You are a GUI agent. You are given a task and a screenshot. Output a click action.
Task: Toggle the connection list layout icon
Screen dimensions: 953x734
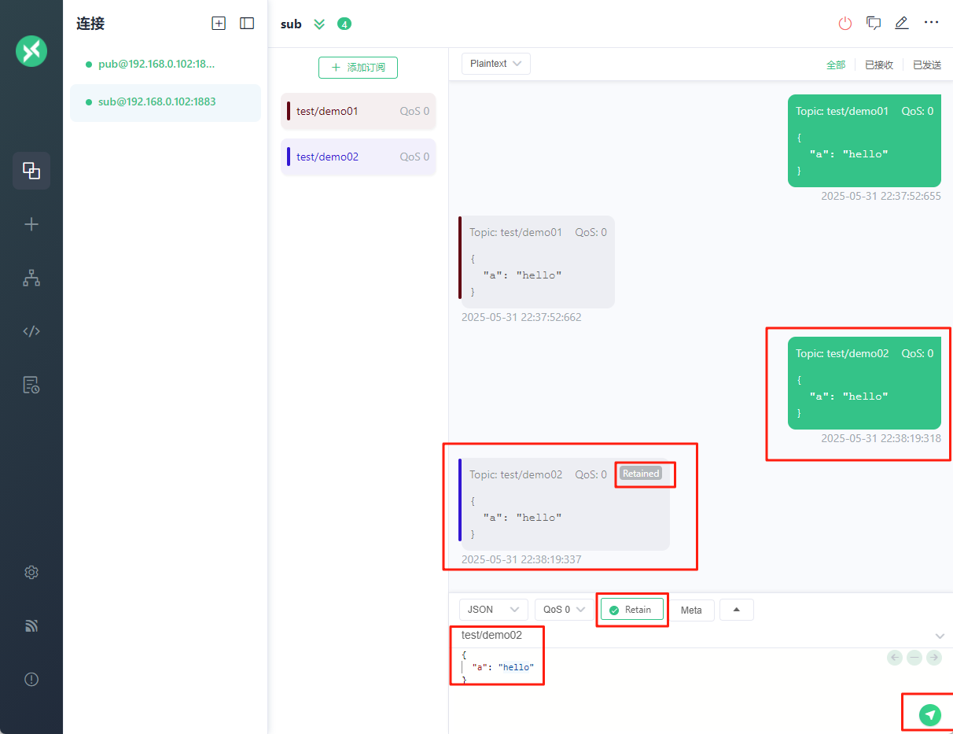[247, 24]
